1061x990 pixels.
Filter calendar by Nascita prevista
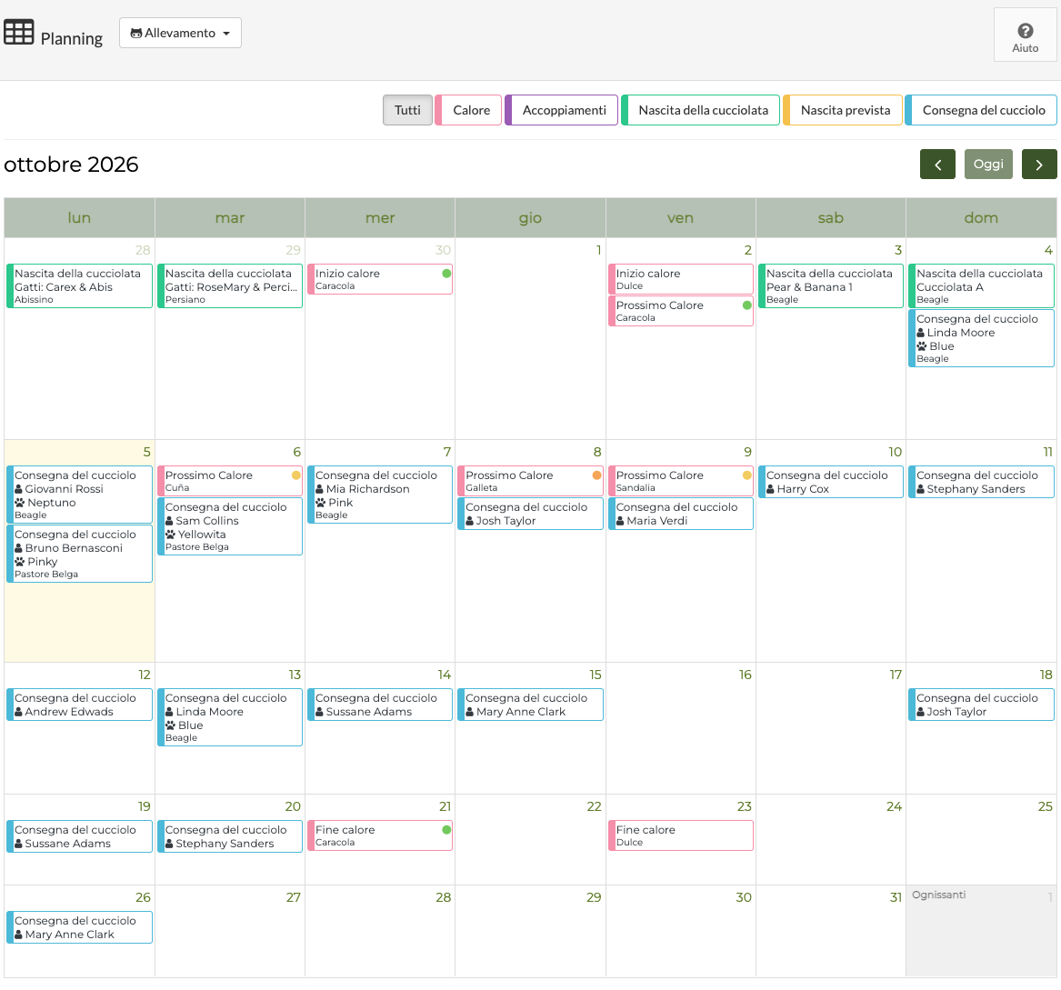(843, 110)
